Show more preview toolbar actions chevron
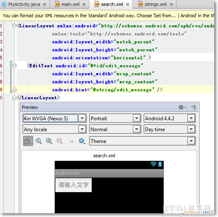 click(72, 141)
